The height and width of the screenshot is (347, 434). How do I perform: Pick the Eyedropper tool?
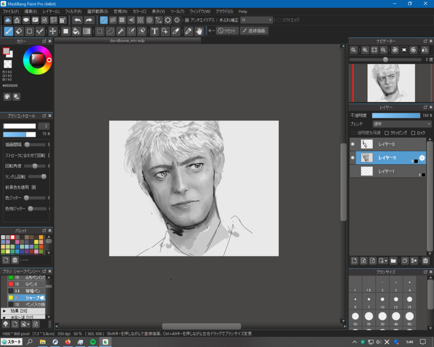tap(188, 31)
